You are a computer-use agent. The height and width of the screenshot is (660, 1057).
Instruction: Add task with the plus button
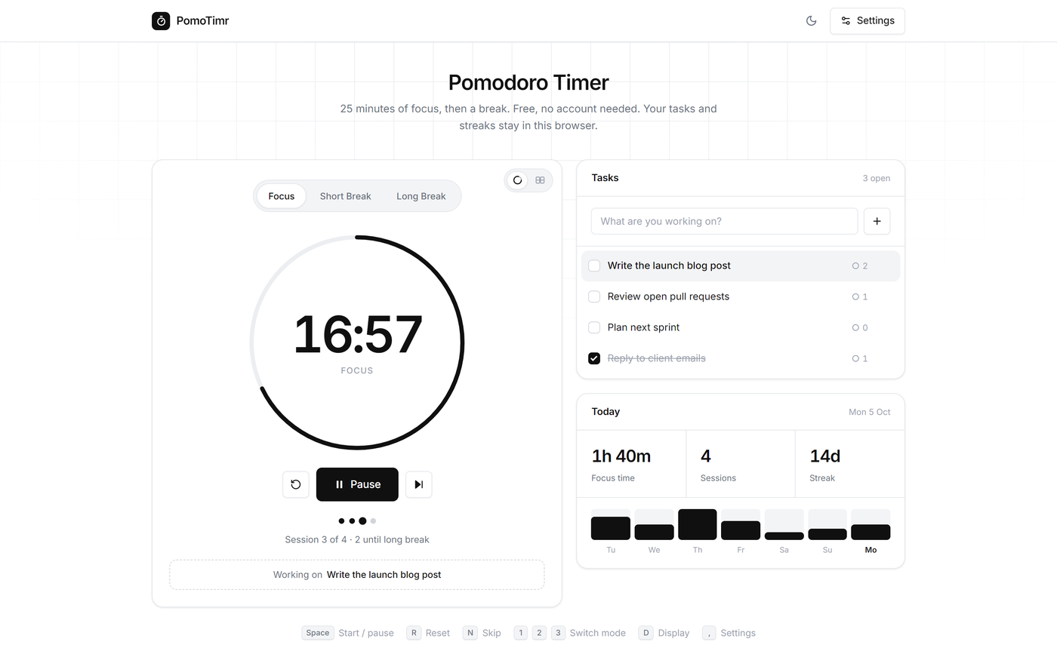(877, 221)
